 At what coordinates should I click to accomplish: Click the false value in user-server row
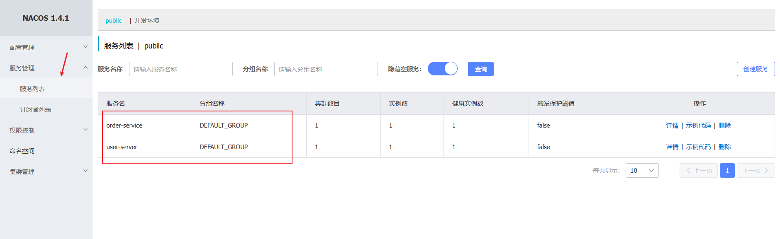pyautogui.click(x=544, y=147)
